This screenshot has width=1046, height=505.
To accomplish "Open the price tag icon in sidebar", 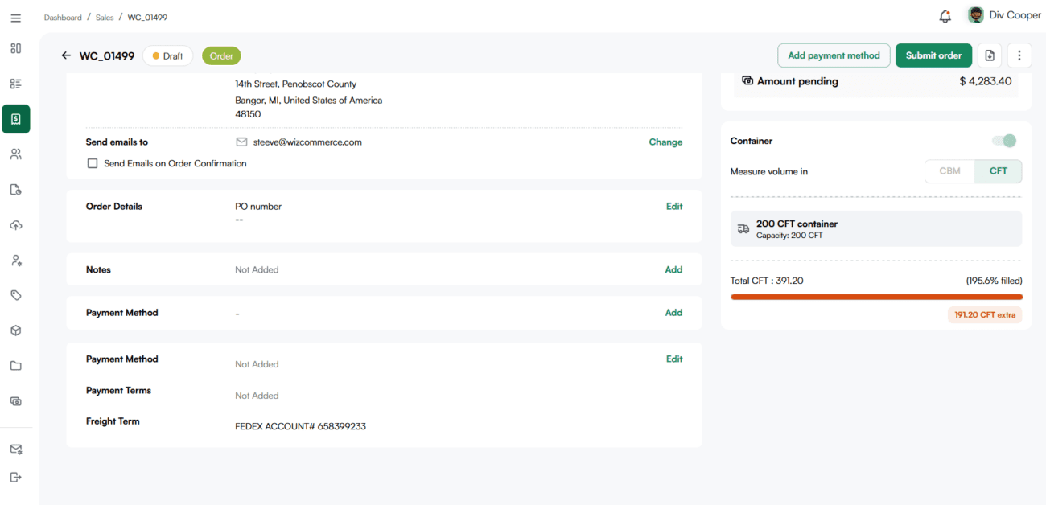I will (x=16, y=295).
